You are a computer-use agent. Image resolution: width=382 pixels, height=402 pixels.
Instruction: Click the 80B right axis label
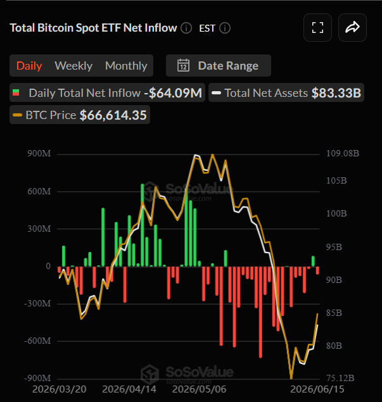(334, 346)
